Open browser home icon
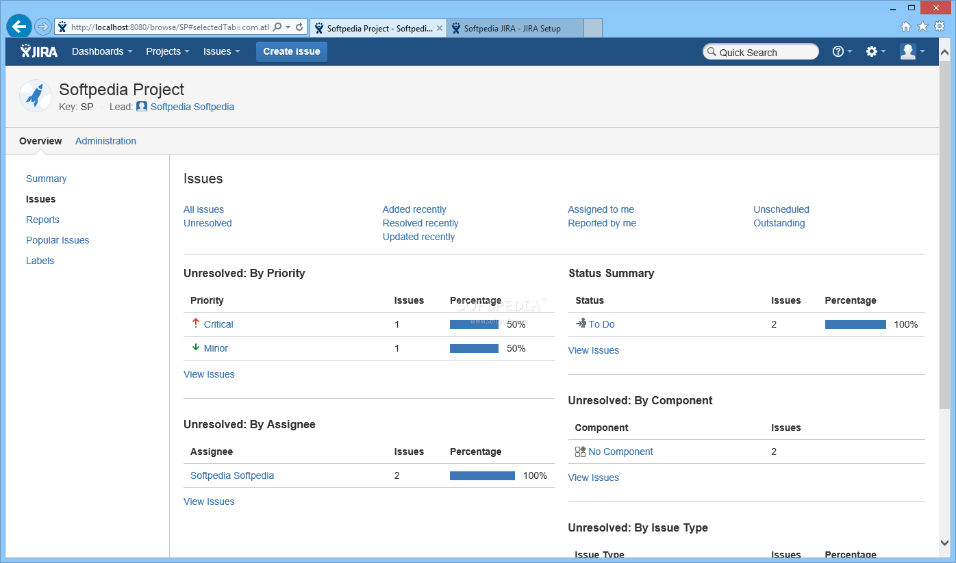The width and height of the screenshot is (956, 563). [x=906, y=27]
